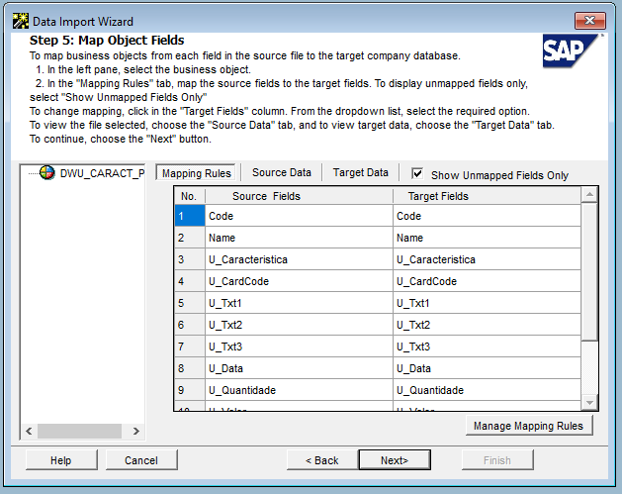Click the SAP logo
Viewport: 622px width, 494px height.
pos(573,50)
